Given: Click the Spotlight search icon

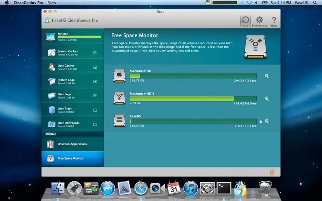Looking at the screenshot, I should 315,3.
